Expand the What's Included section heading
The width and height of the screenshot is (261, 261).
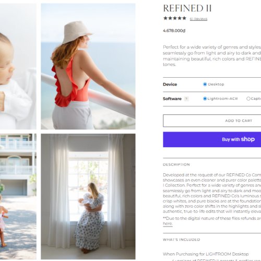click(x=181, y=240)
